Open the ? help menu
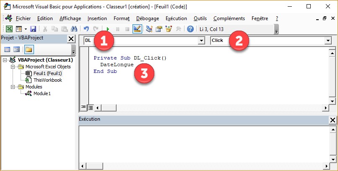 [277, 18]
